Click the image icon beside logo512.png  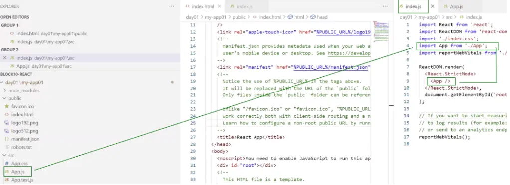point(7,131)
